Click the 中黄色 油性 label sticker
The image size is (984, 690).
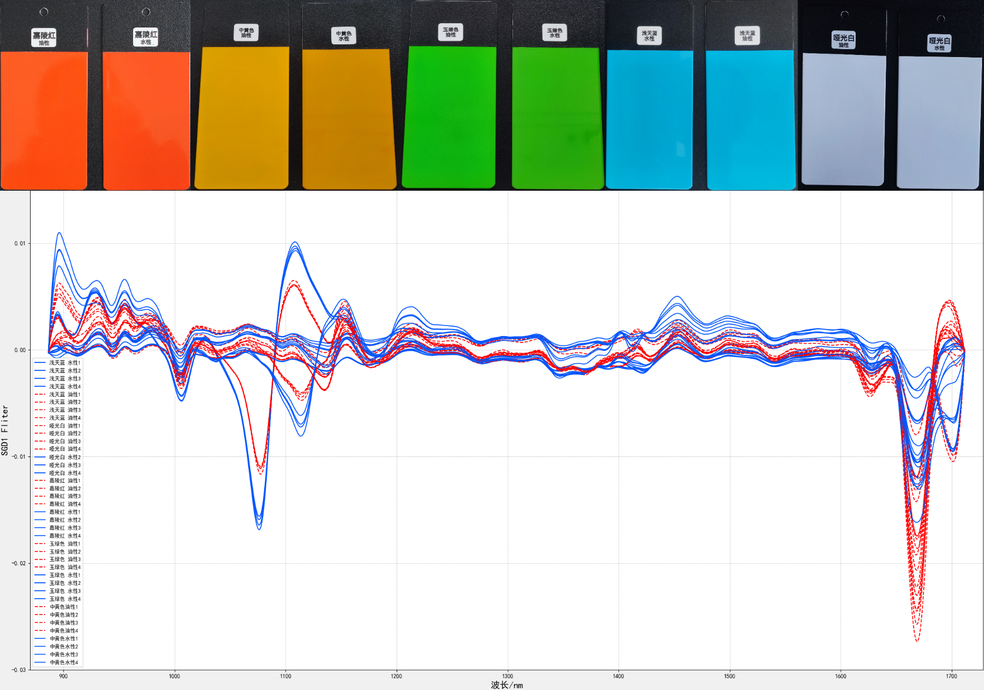(246, 33)
